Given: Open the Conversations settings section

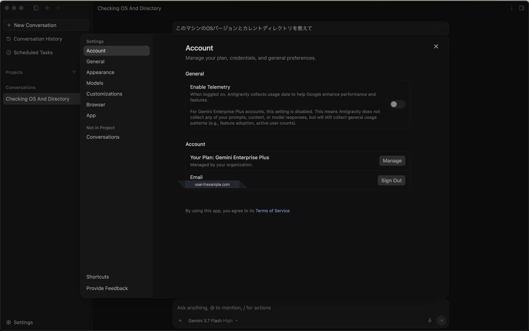Looking at the screenshot, I should [x=116, y=137].
